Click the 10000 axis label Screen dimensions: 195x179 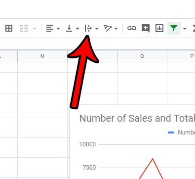[x=87, y=144]
